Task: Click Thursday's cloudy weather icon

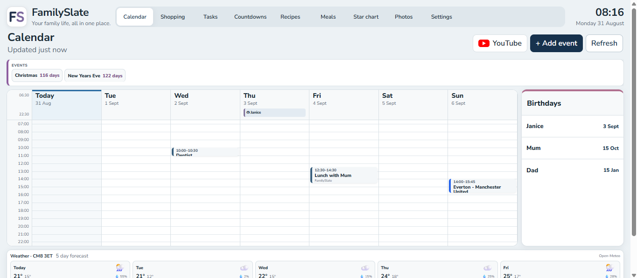Action: 488,268
